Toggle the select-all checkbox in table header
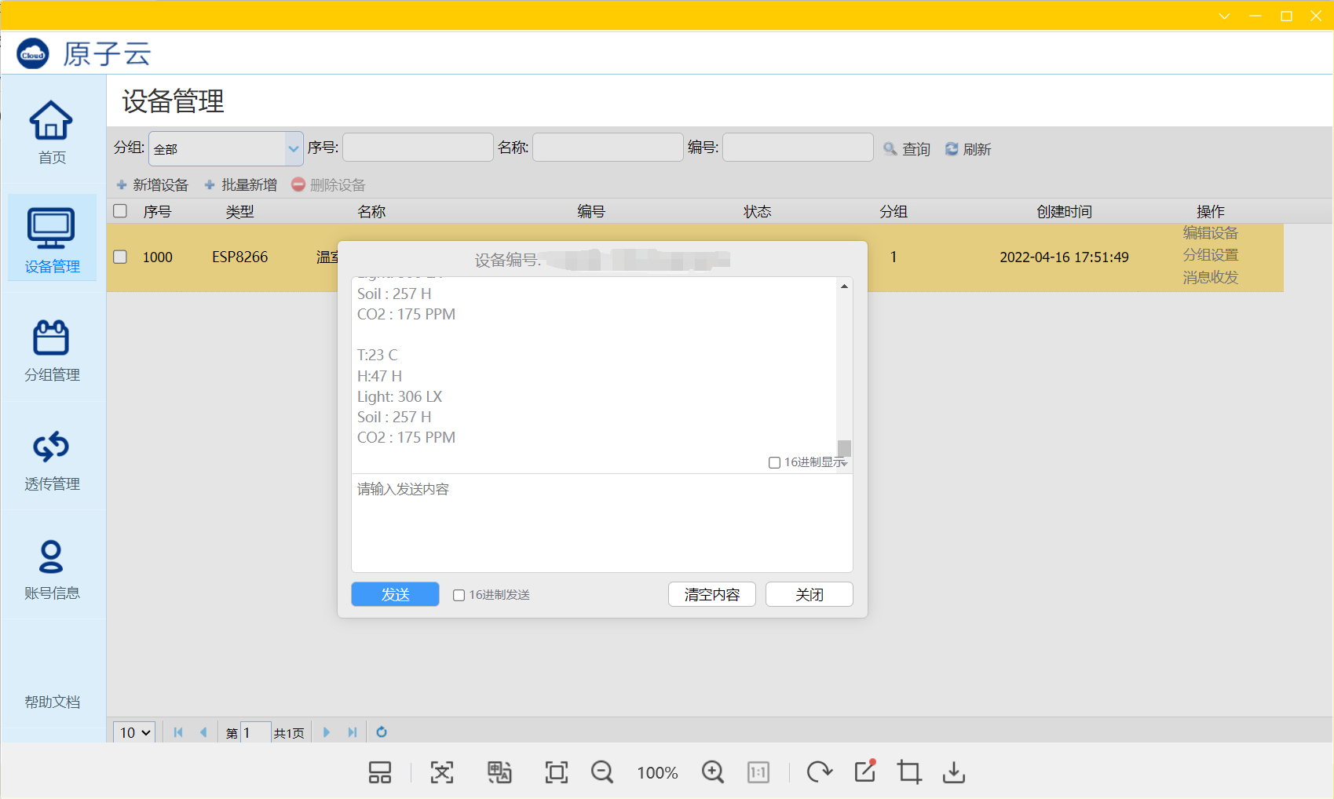 point(120,210)
